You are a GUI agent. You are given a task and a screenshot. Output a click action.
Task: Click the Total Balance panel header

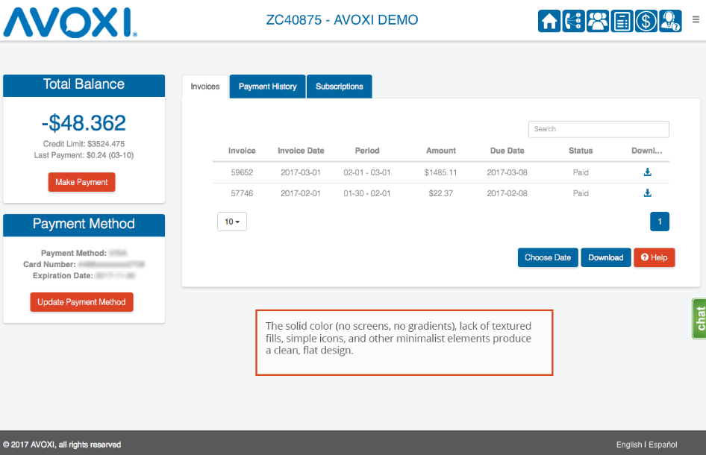click(x=84, y=86)
